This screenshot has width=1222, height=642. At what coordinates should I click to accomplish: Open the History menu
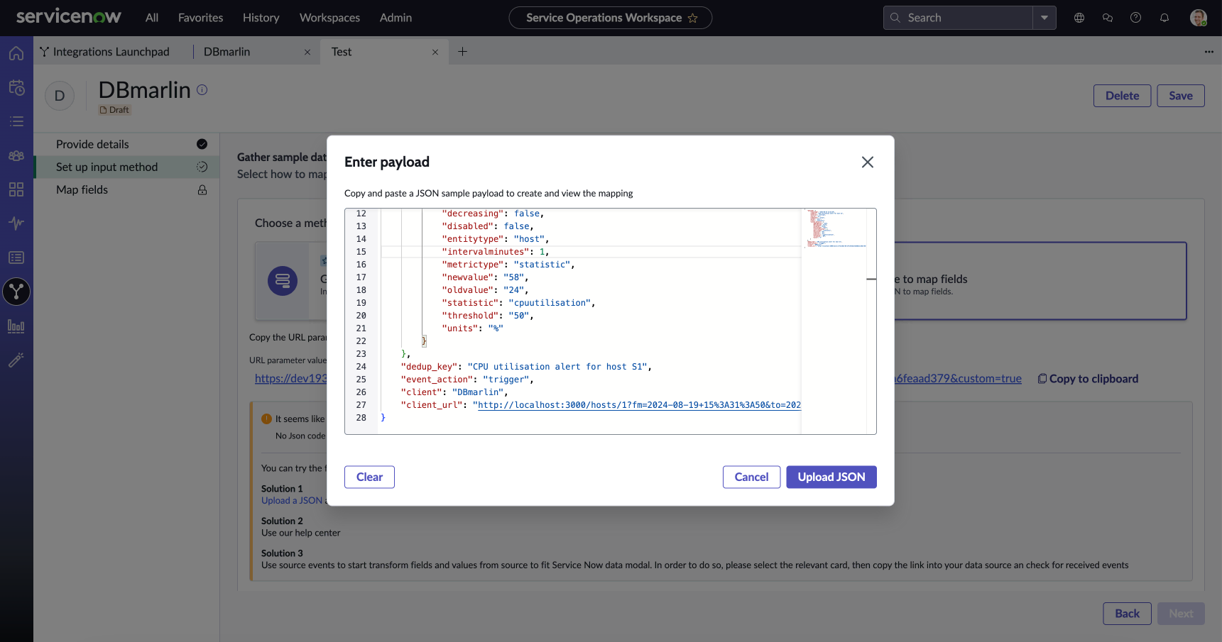click(x=261, y=18)
